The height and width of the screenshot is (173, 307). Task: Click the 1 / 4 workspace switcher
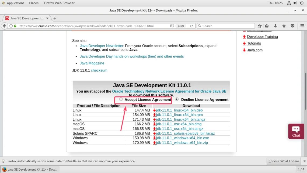point(301,169)
